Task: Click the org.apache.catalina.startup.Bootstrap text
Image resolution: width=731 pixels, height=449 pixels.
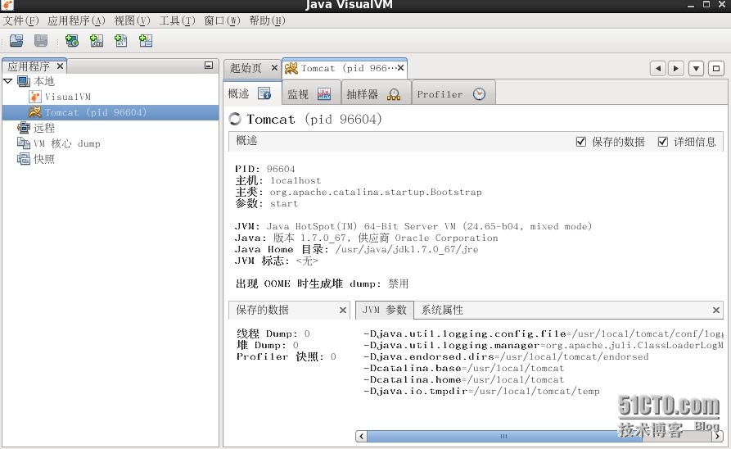Action: (376, 192)
